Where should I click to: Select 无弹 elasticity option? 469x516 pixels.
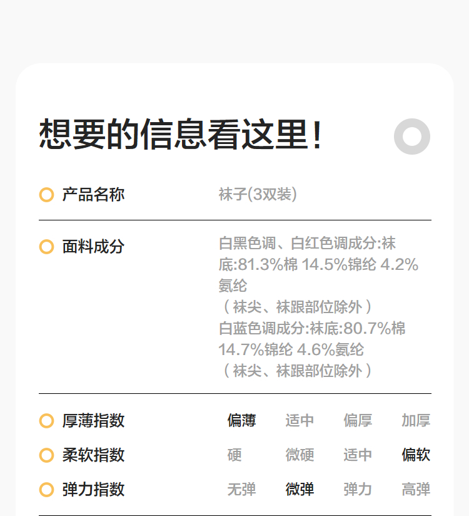(x=241, y=490)
